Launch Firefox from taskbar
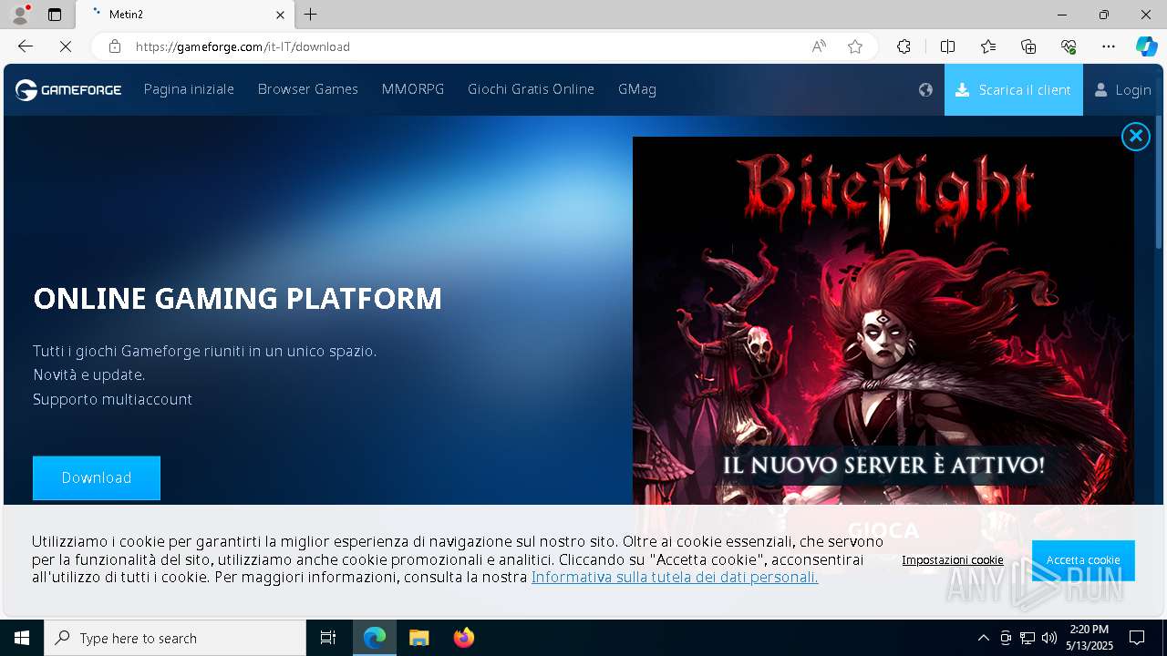The height and width of the screenshot is (656, 1167). pos(463,638)
